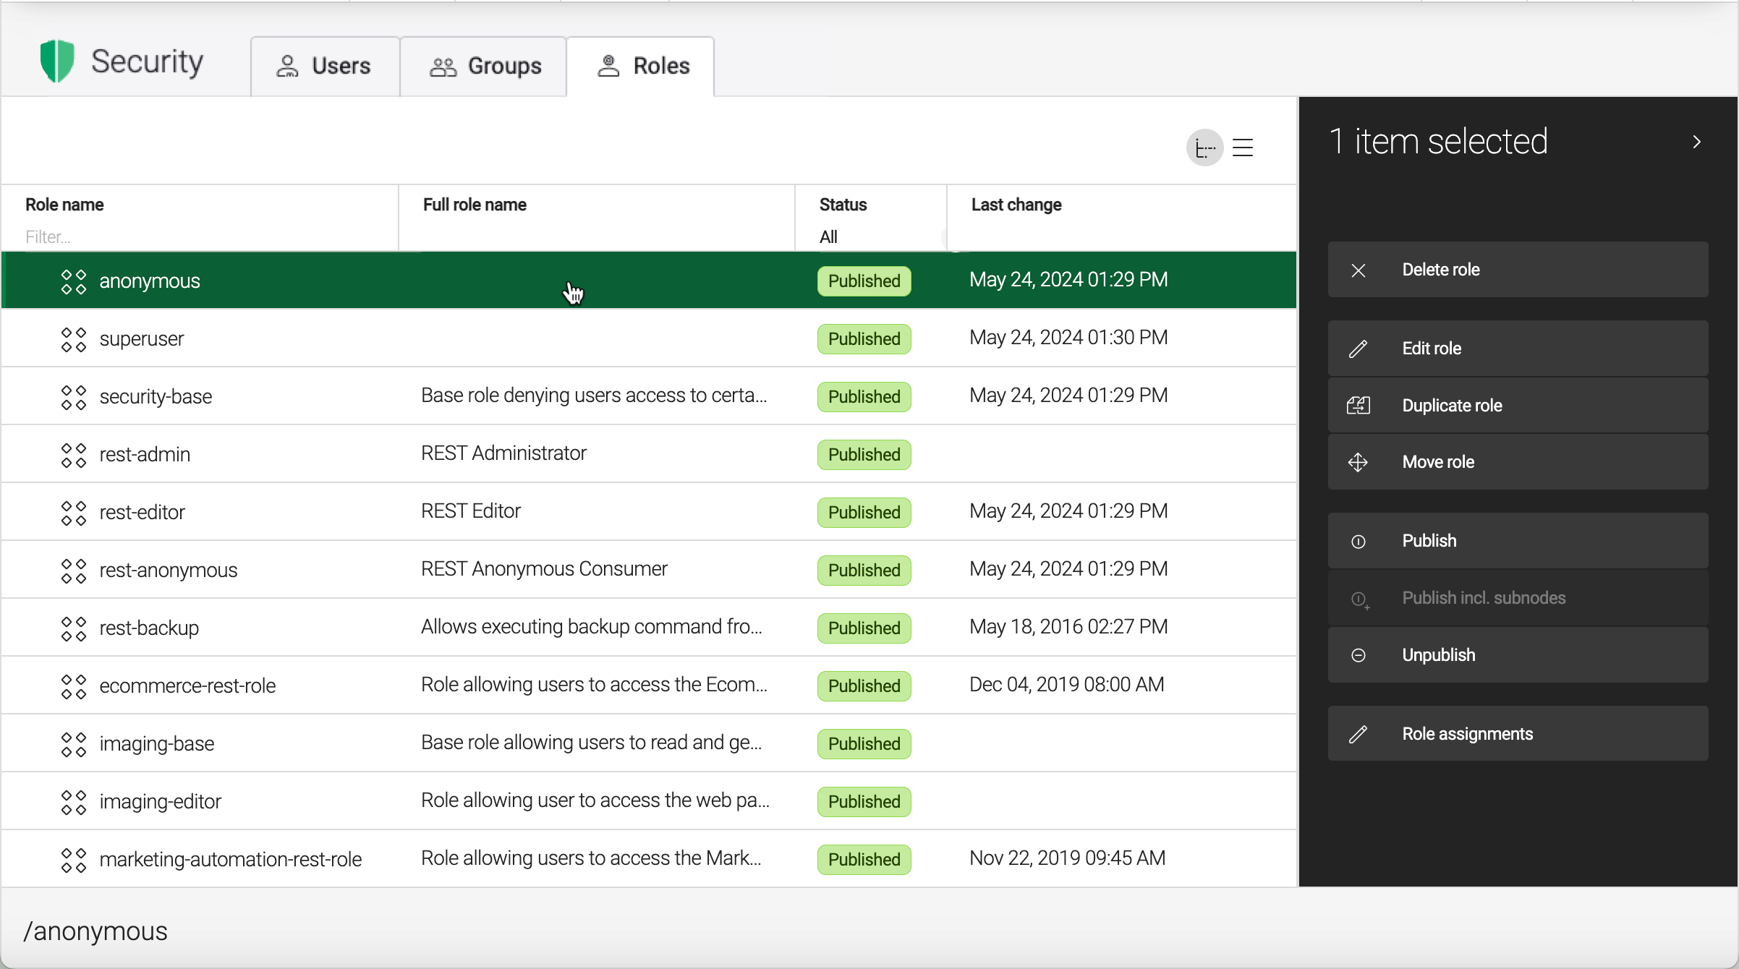Collapse the action panel with chevron
Image resolution: width=1739 pixels, height=969 pixels.
coord(1696,142)
